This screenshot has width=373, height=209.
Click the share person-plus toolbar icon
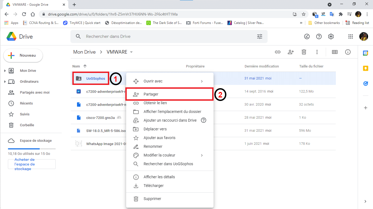point(291,52)
